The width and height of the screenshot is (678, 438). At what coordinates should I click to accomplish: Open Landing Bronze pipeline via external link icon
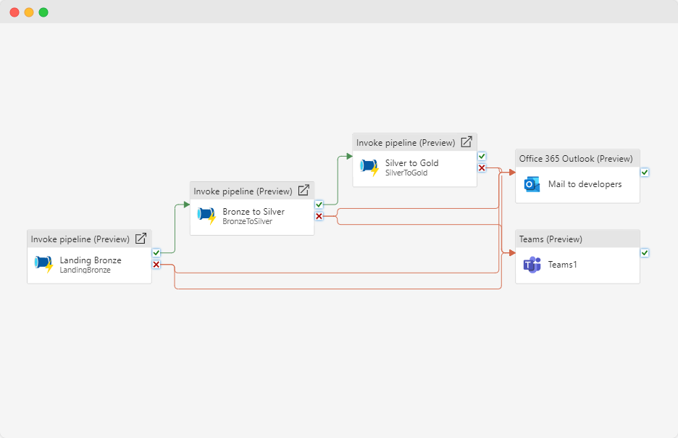[x=141, y=239]
